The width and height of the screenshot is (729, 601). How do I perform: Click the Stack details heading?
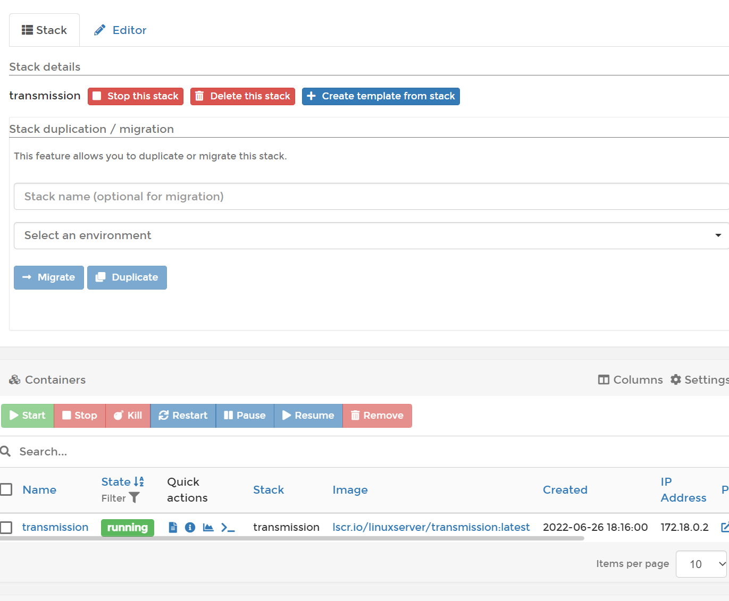pyautogui.click(x=45, y=67)
